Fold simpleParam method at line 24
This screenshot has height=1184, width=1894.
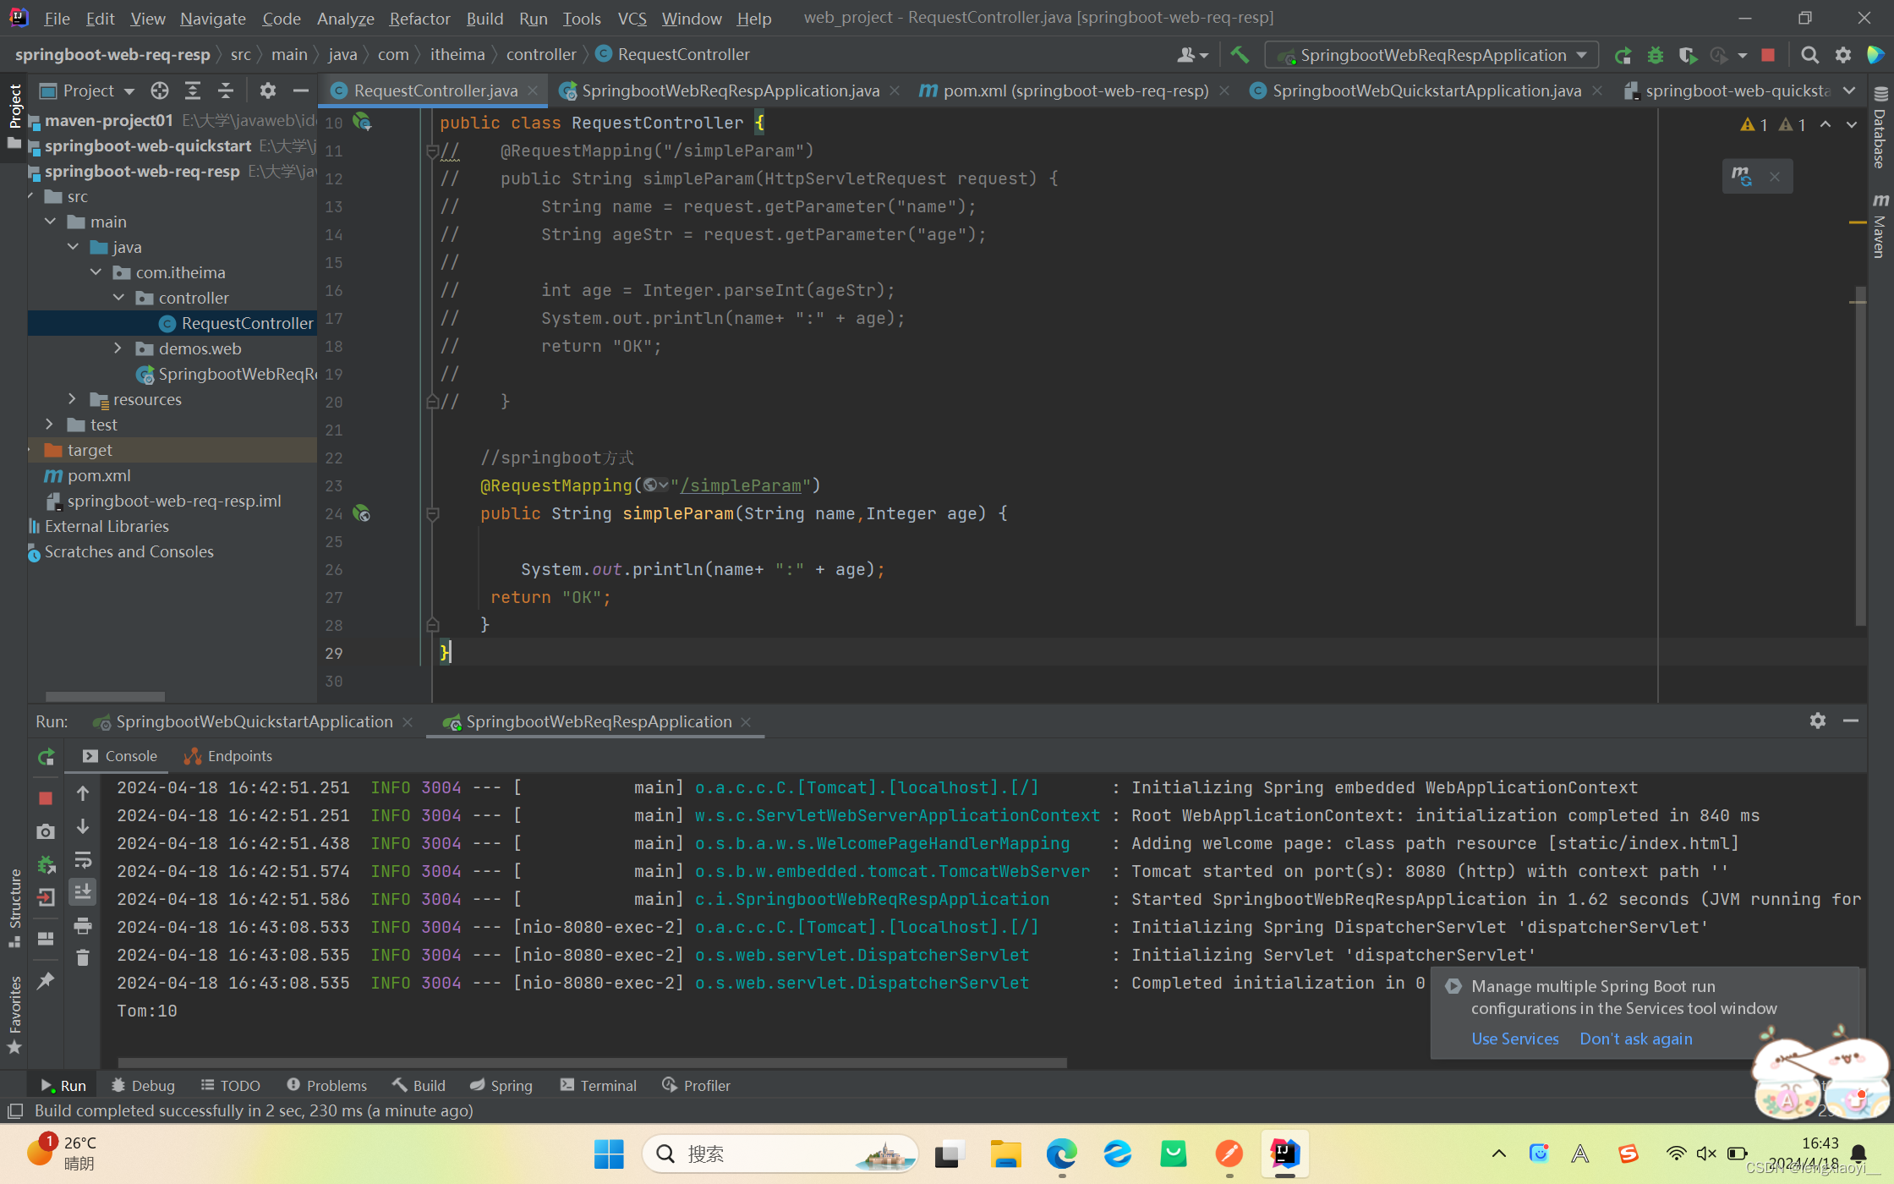(x=432, y=513)
